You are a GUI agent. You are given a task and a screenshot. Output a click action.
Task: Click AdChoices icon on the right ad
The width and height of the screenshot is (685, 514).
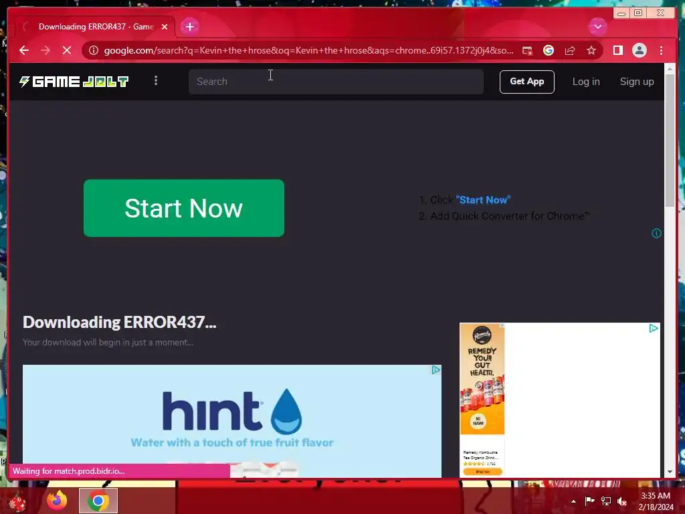654,328
